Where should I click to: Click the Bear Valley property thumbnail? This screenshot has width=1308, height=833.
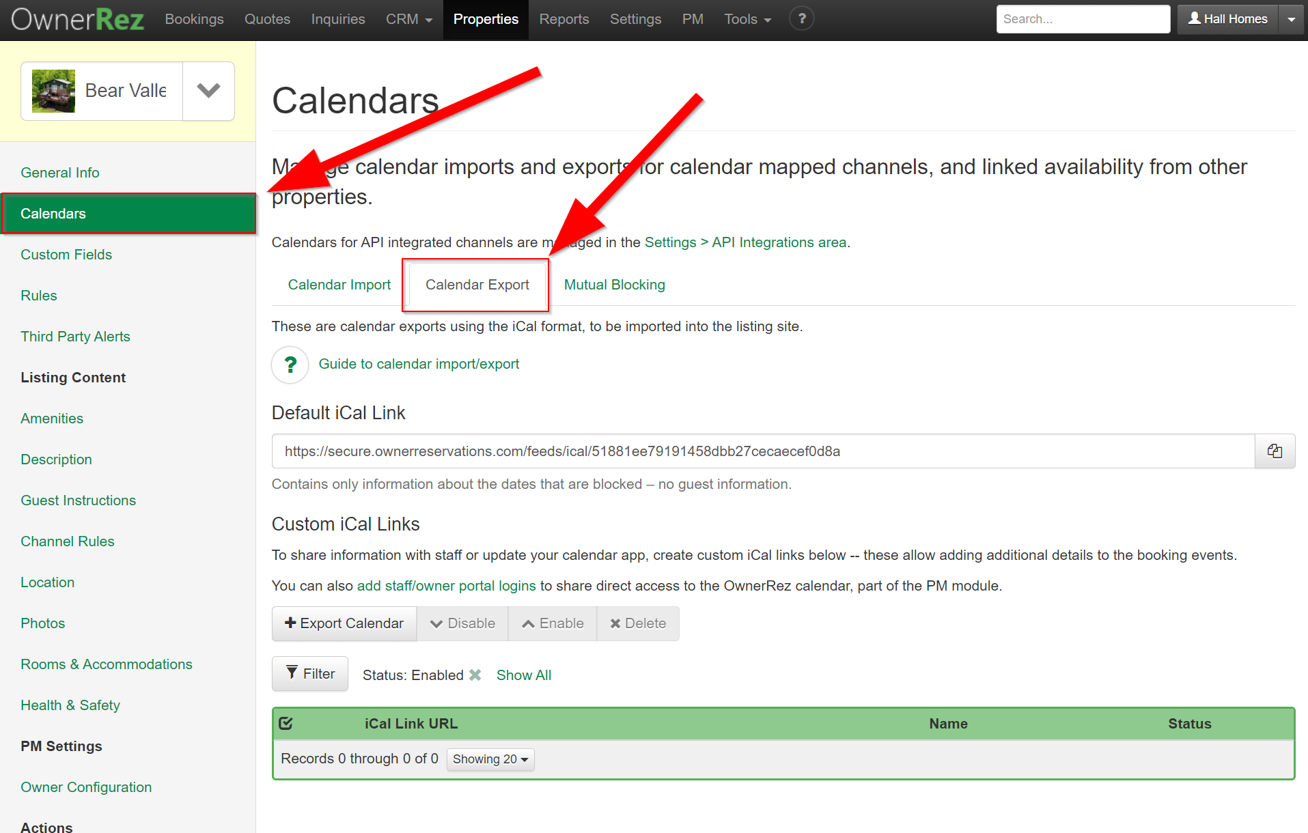pos(54,91)
